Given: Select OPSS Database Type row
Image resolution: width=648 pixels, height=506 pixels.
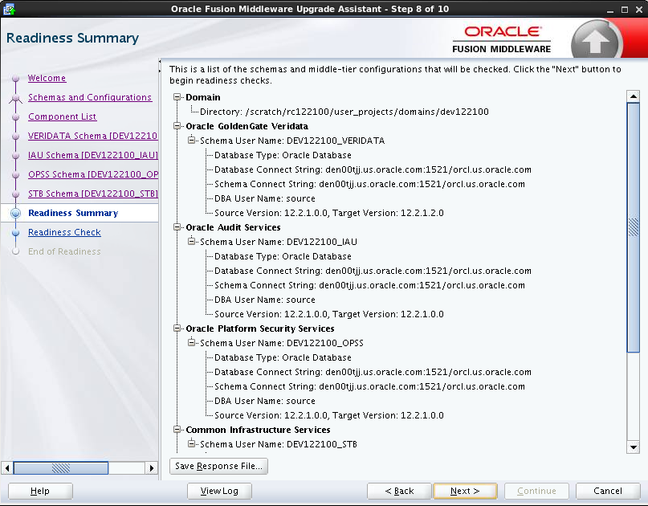Looking at the screenshot, I should tap(283, 357).
